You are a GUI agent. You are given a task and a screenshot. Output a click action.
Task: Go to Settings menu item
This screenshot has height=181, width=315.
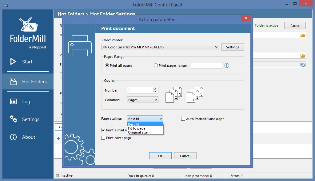pyautogui.click(x=31, y=119)
